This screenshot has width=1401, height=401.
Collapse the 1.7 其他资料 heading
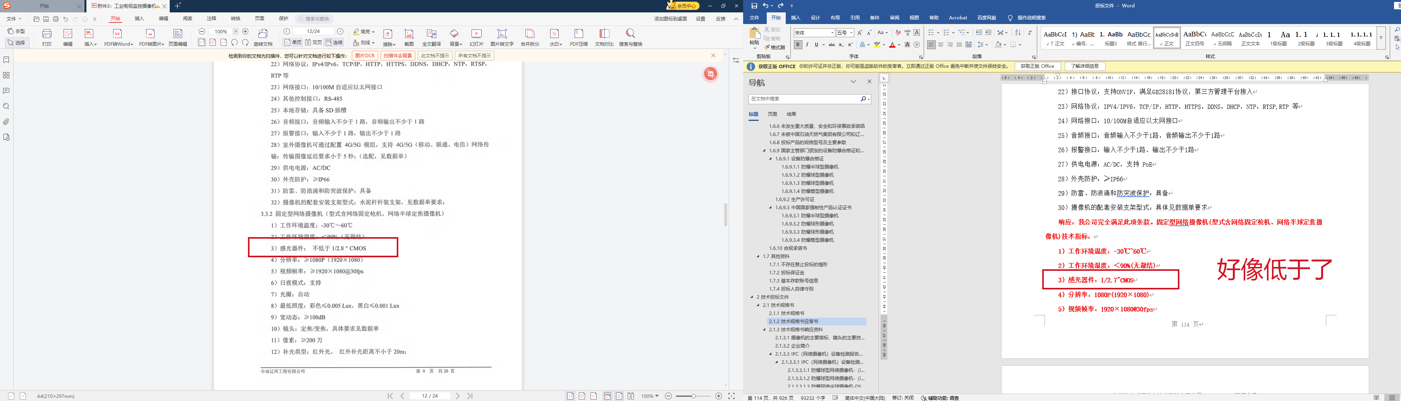point(758,256)
